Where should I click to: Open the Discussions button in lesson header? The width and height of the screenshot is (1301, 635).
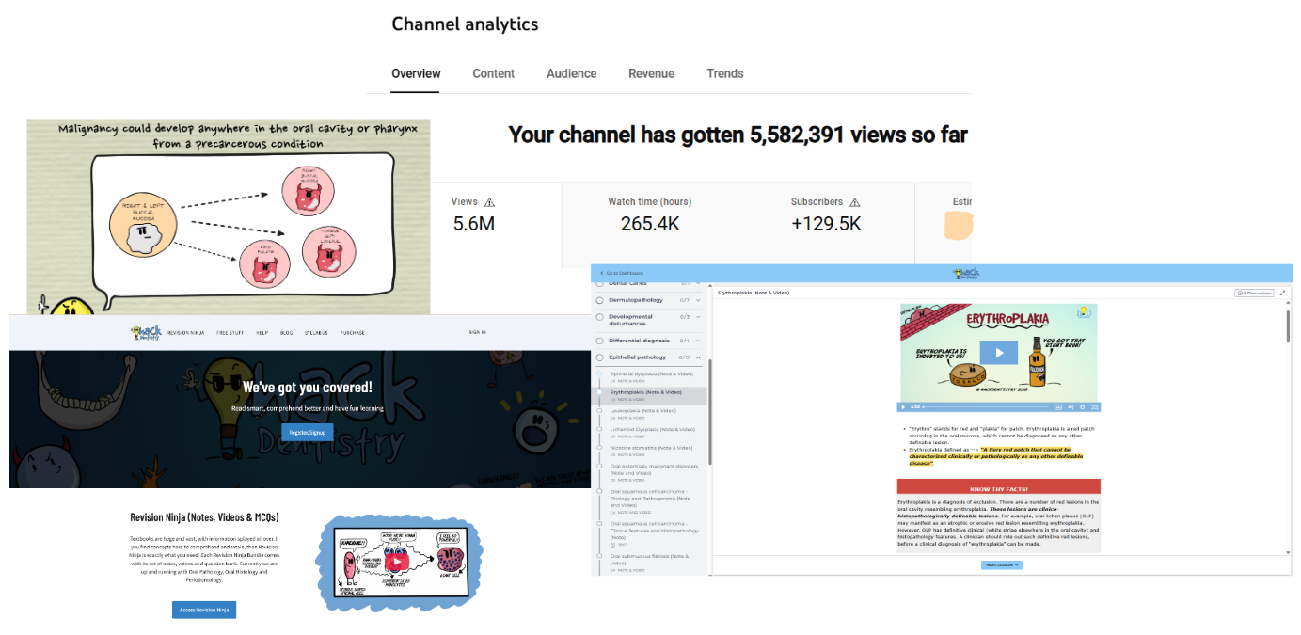[1255, 293]
